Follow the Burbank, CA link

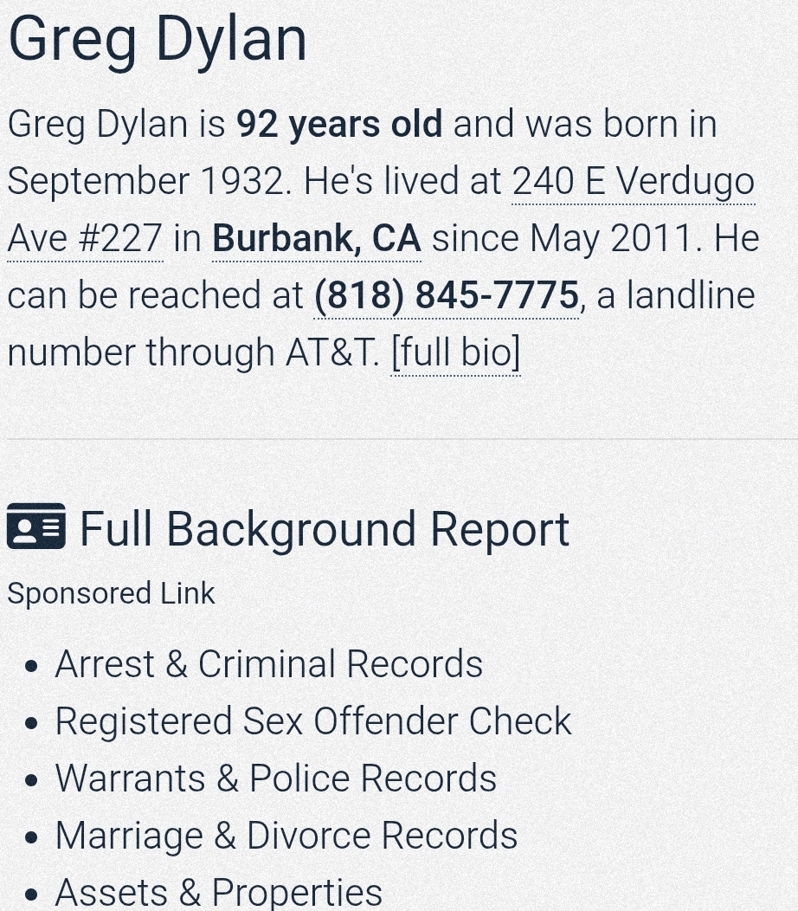click(x=317, y=238)
